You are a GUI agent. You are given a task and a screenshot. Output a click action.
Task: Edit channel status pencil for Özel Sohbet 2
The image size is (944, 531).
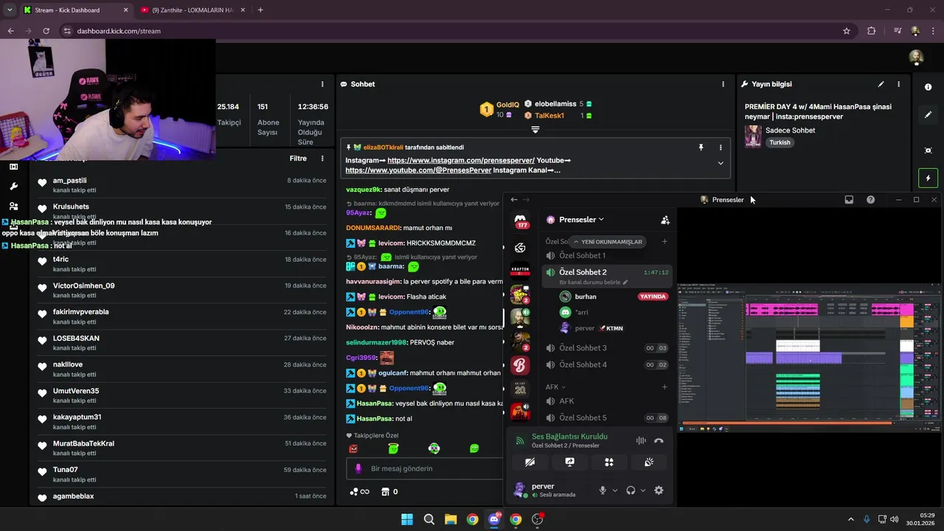625,282
